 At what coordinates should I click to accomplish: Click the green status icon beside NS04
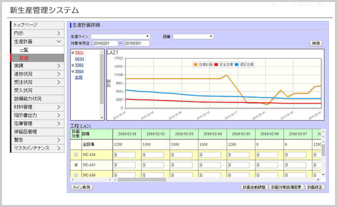coord(73,72)
